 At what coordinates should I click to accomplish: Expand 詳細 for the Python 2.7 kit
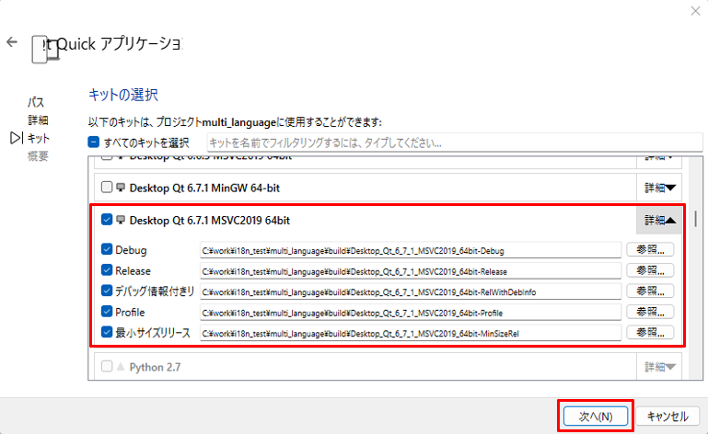tap(658, 368)
